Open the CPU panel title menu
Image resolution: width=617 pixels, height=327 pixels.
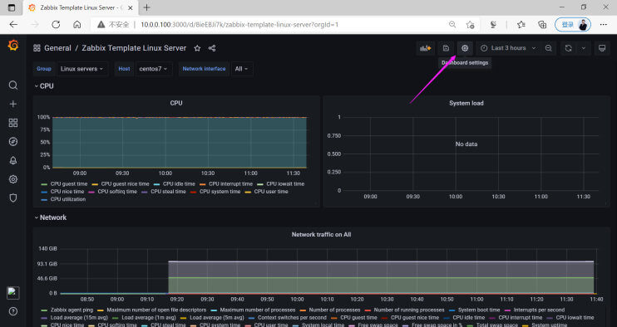[176, 103]
